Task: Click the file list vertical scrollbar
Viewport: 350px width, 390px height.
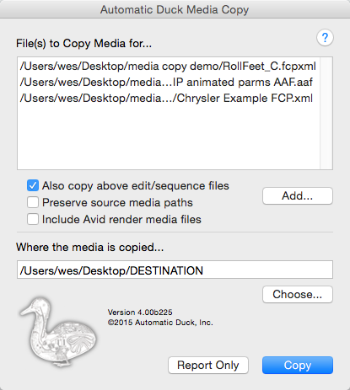Action: [326, 113]
